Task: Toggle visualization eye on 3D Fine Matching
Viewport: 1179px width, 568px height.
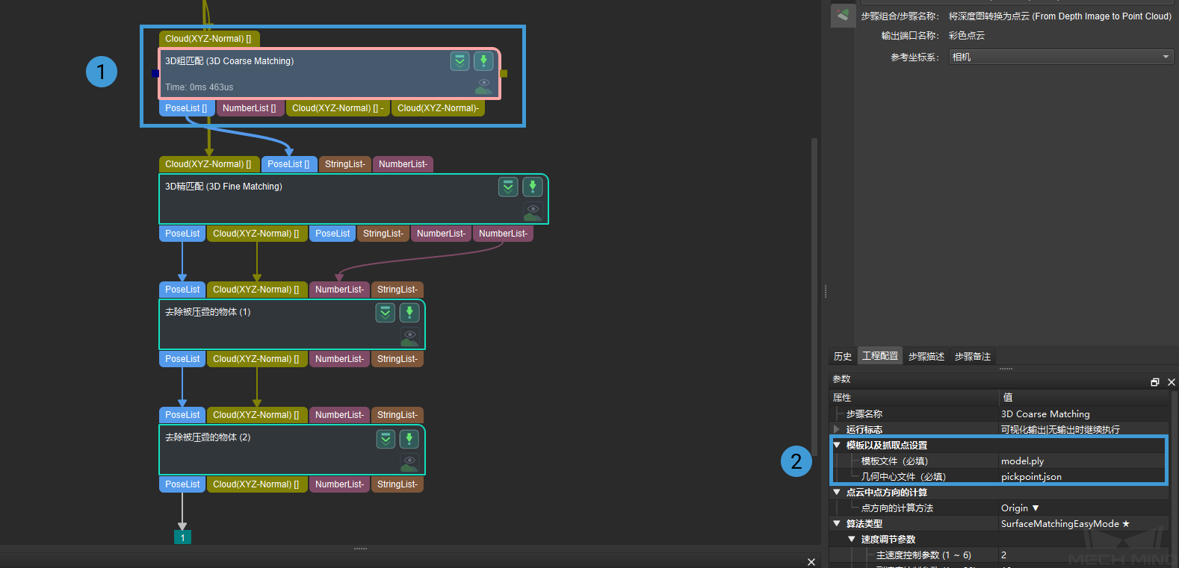Action: coord(533,213)
